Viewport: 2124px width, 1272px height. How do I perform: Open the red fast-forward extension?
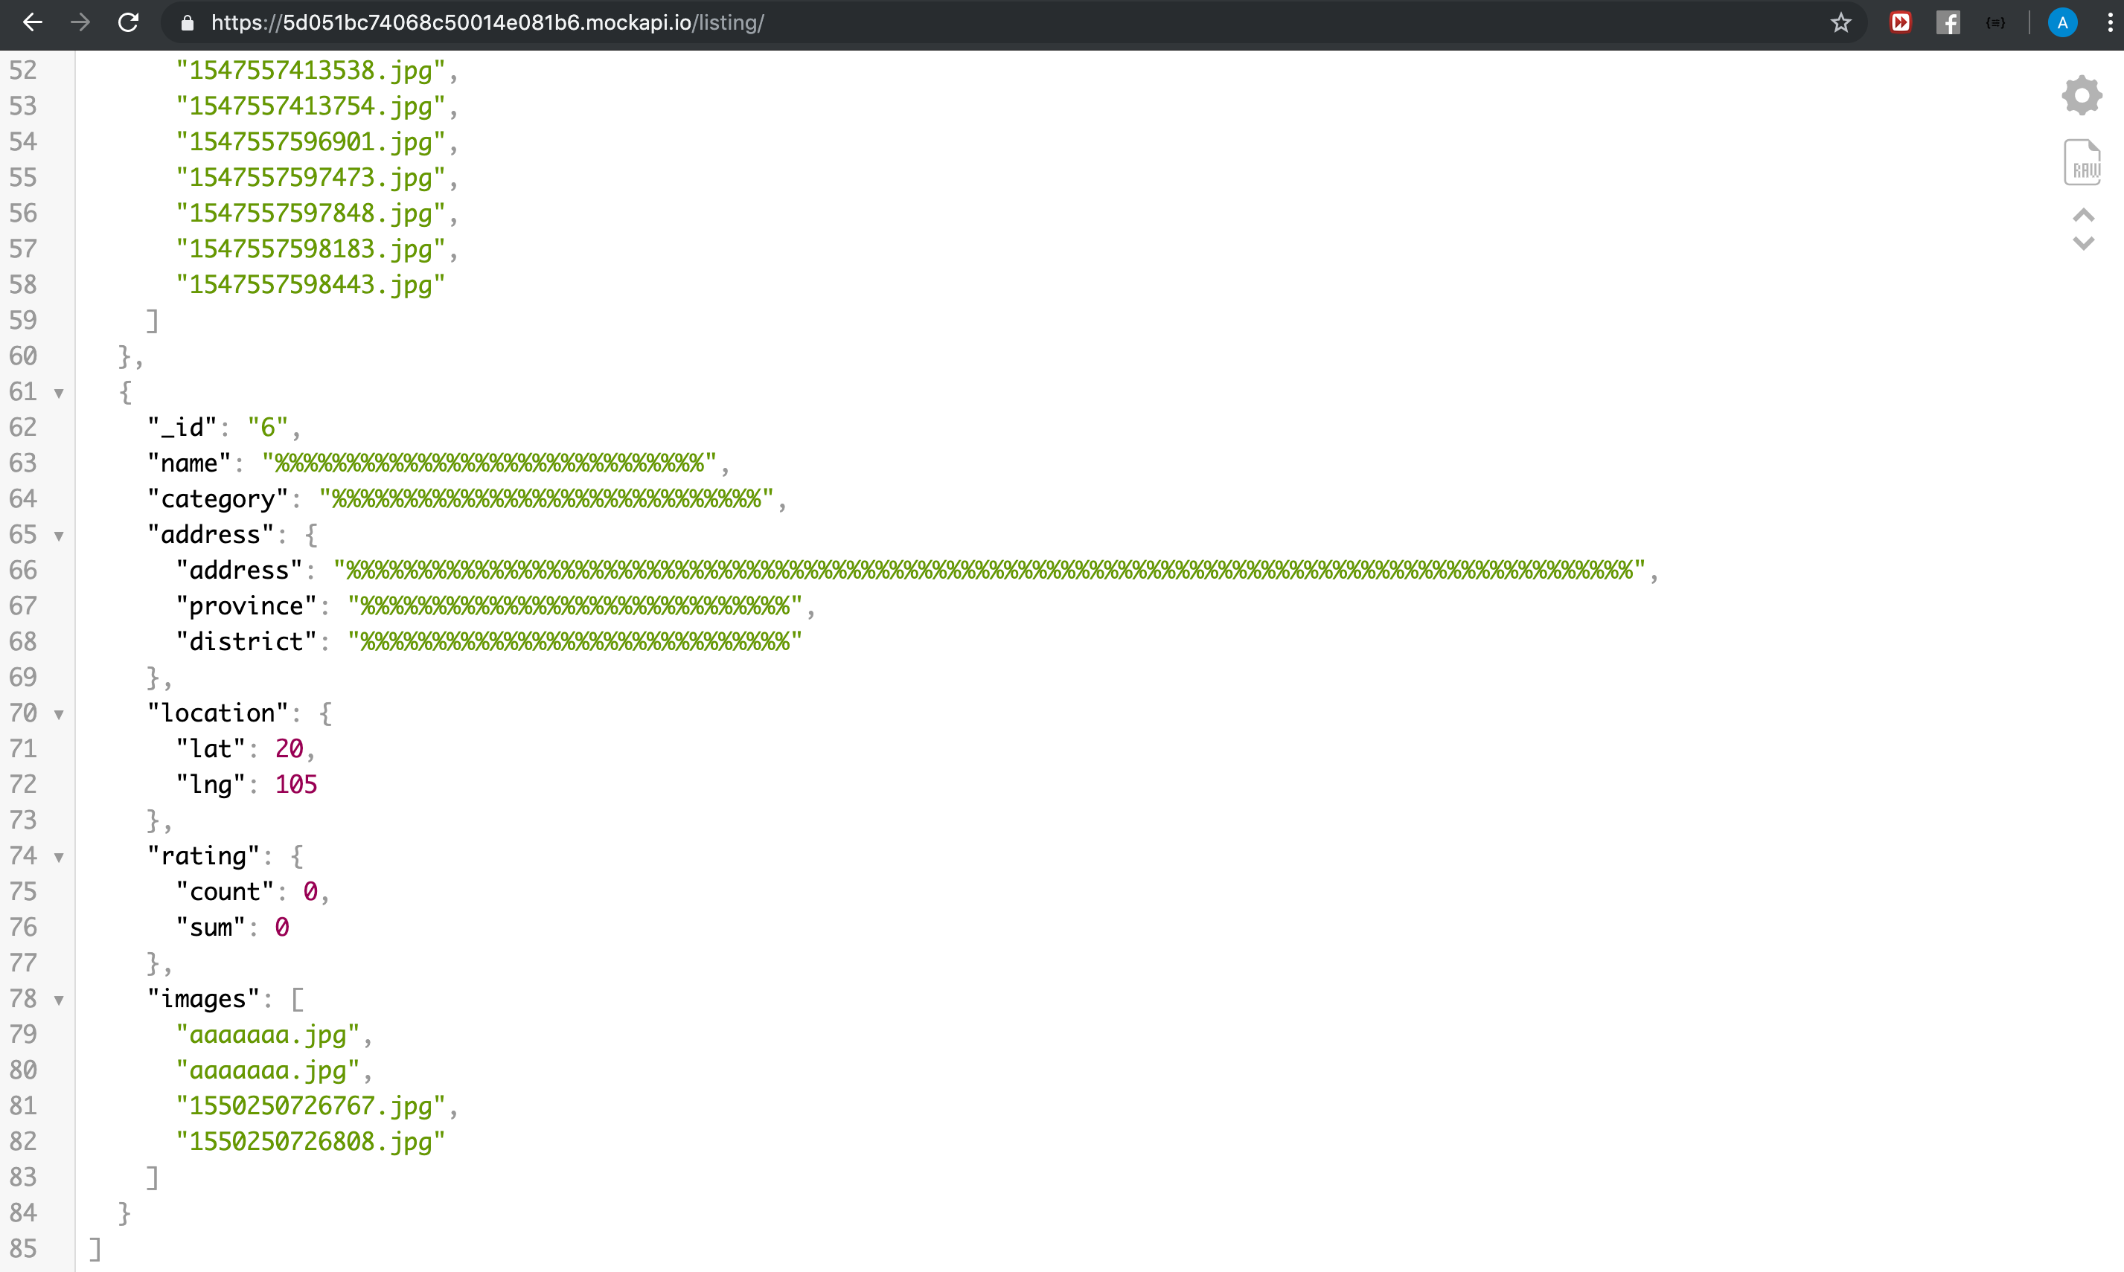pyautogui.click(x=1900, y=22)
